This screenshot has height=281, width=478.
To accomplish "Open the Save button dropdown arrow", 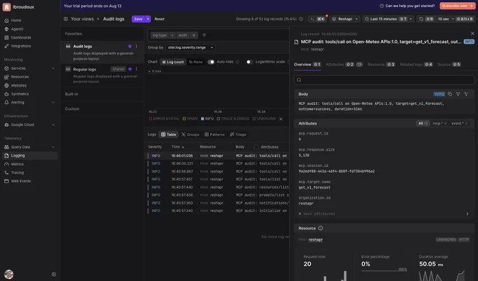I will click(x=148, y=19).
